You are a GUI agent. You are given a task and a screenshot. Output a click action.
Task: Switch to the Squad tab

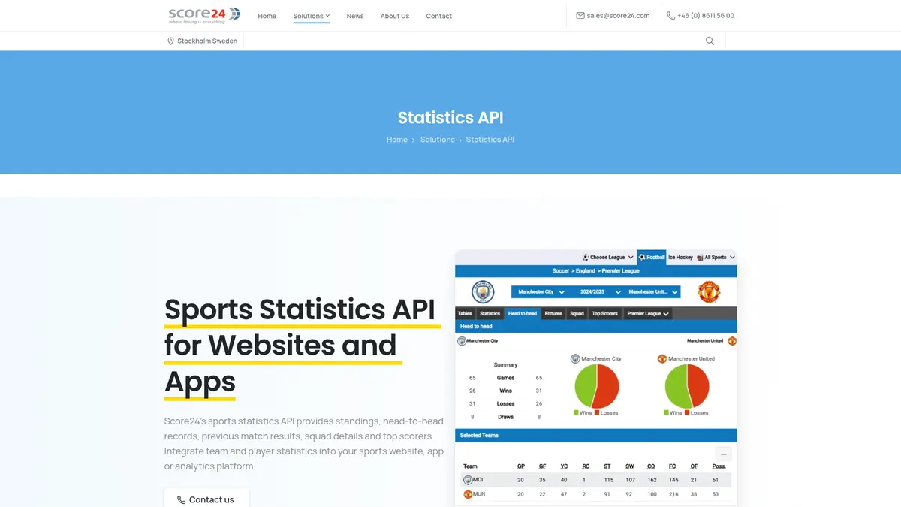click(577, 313)
